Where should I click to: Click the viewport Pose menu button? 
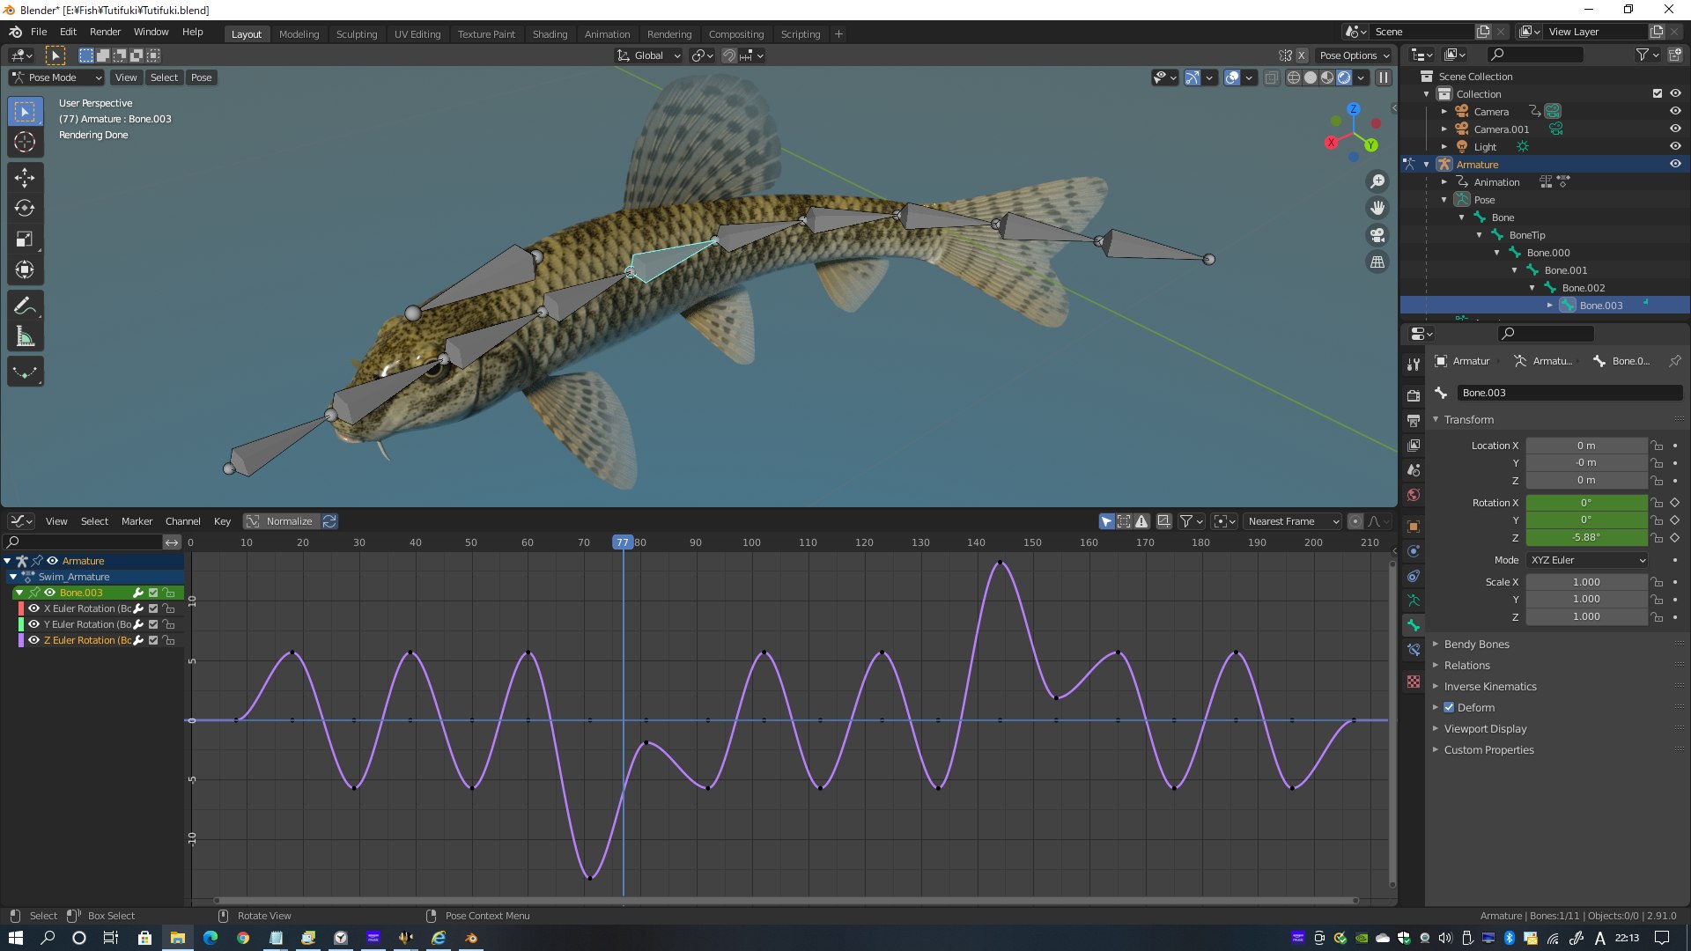202,77
